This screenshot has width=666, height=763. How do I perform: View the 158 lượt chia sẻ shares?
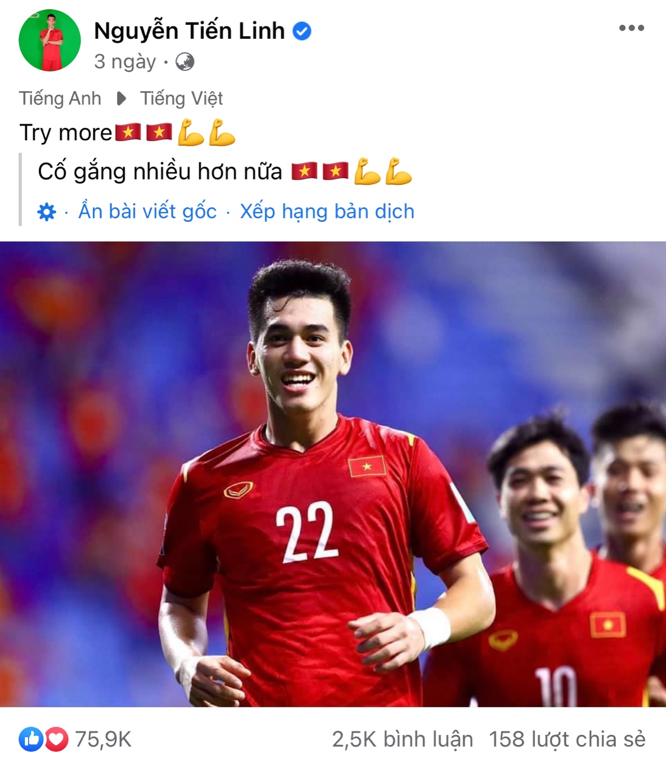click(x=567, y=739)
